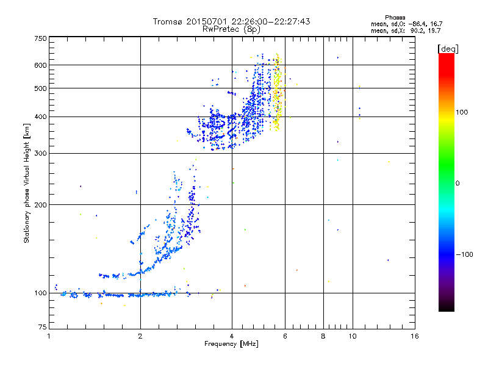
Task: Click the x-axis '6' tick label
Action: pyautogui.click(x=285, y=336)
